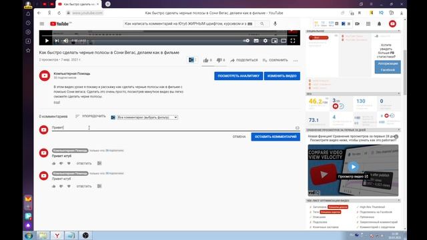
Task: Open the YouTube hamburger guide menu
Action: (x=42, y=24)
